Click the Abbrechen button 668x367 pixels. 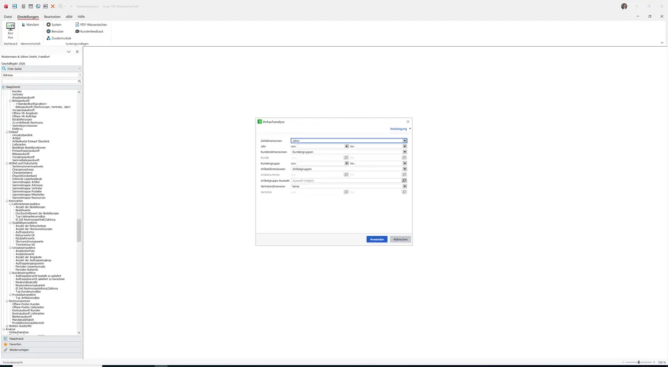(400, 239)
